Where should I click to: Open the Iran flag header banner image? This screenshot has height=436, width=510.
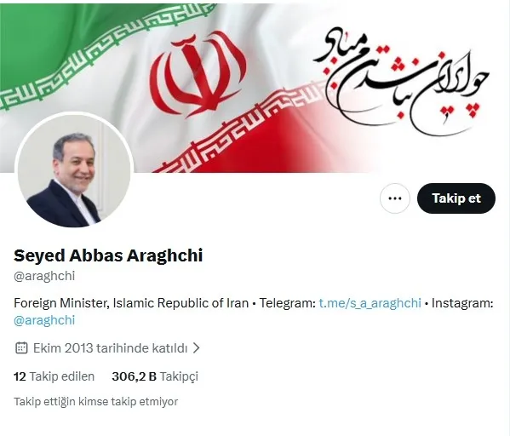pyautogui.click(x=255, y=88)
